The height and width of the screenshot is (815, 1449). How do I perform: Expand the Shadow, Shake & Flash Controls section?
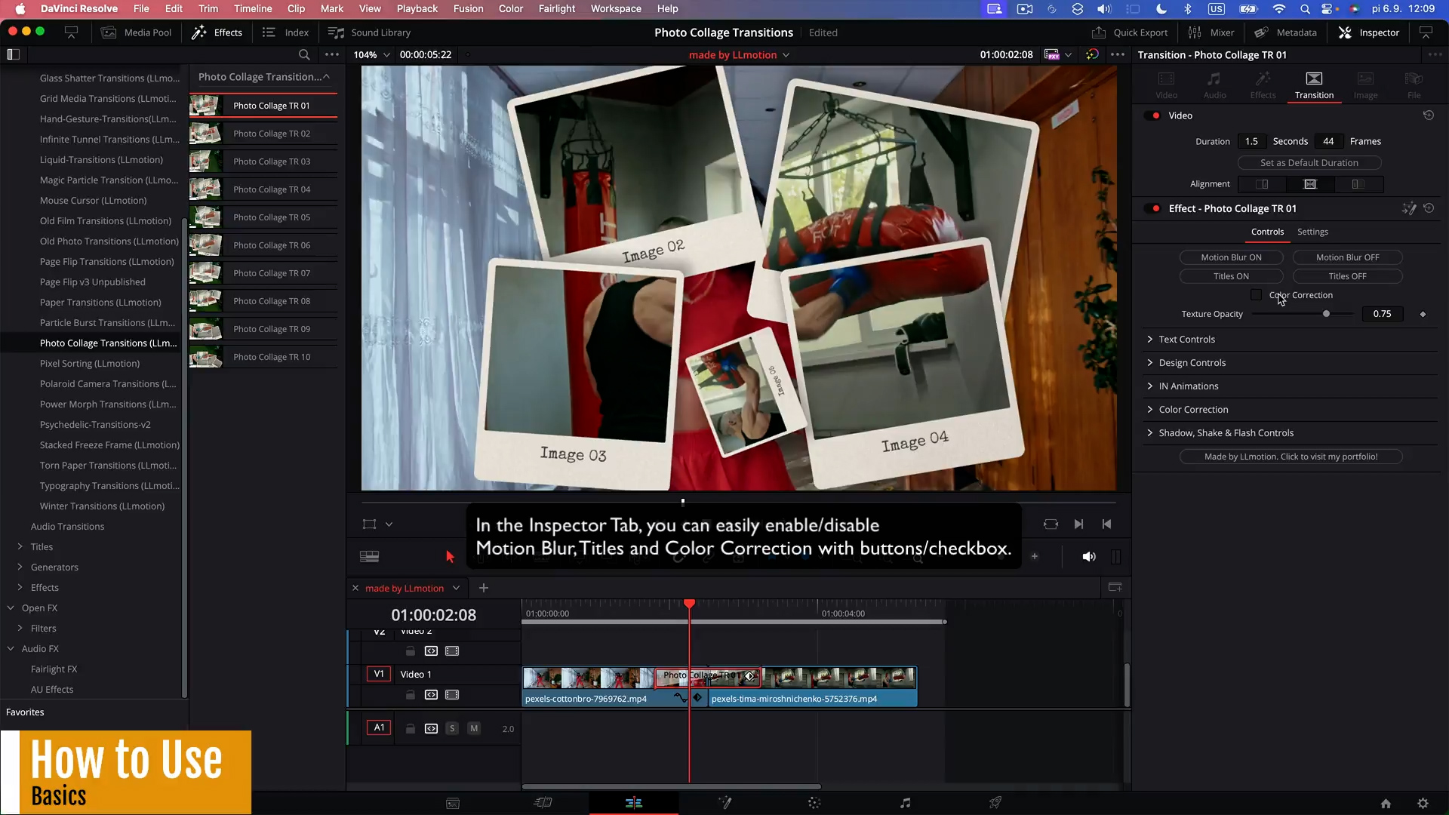coord(1226,432)
